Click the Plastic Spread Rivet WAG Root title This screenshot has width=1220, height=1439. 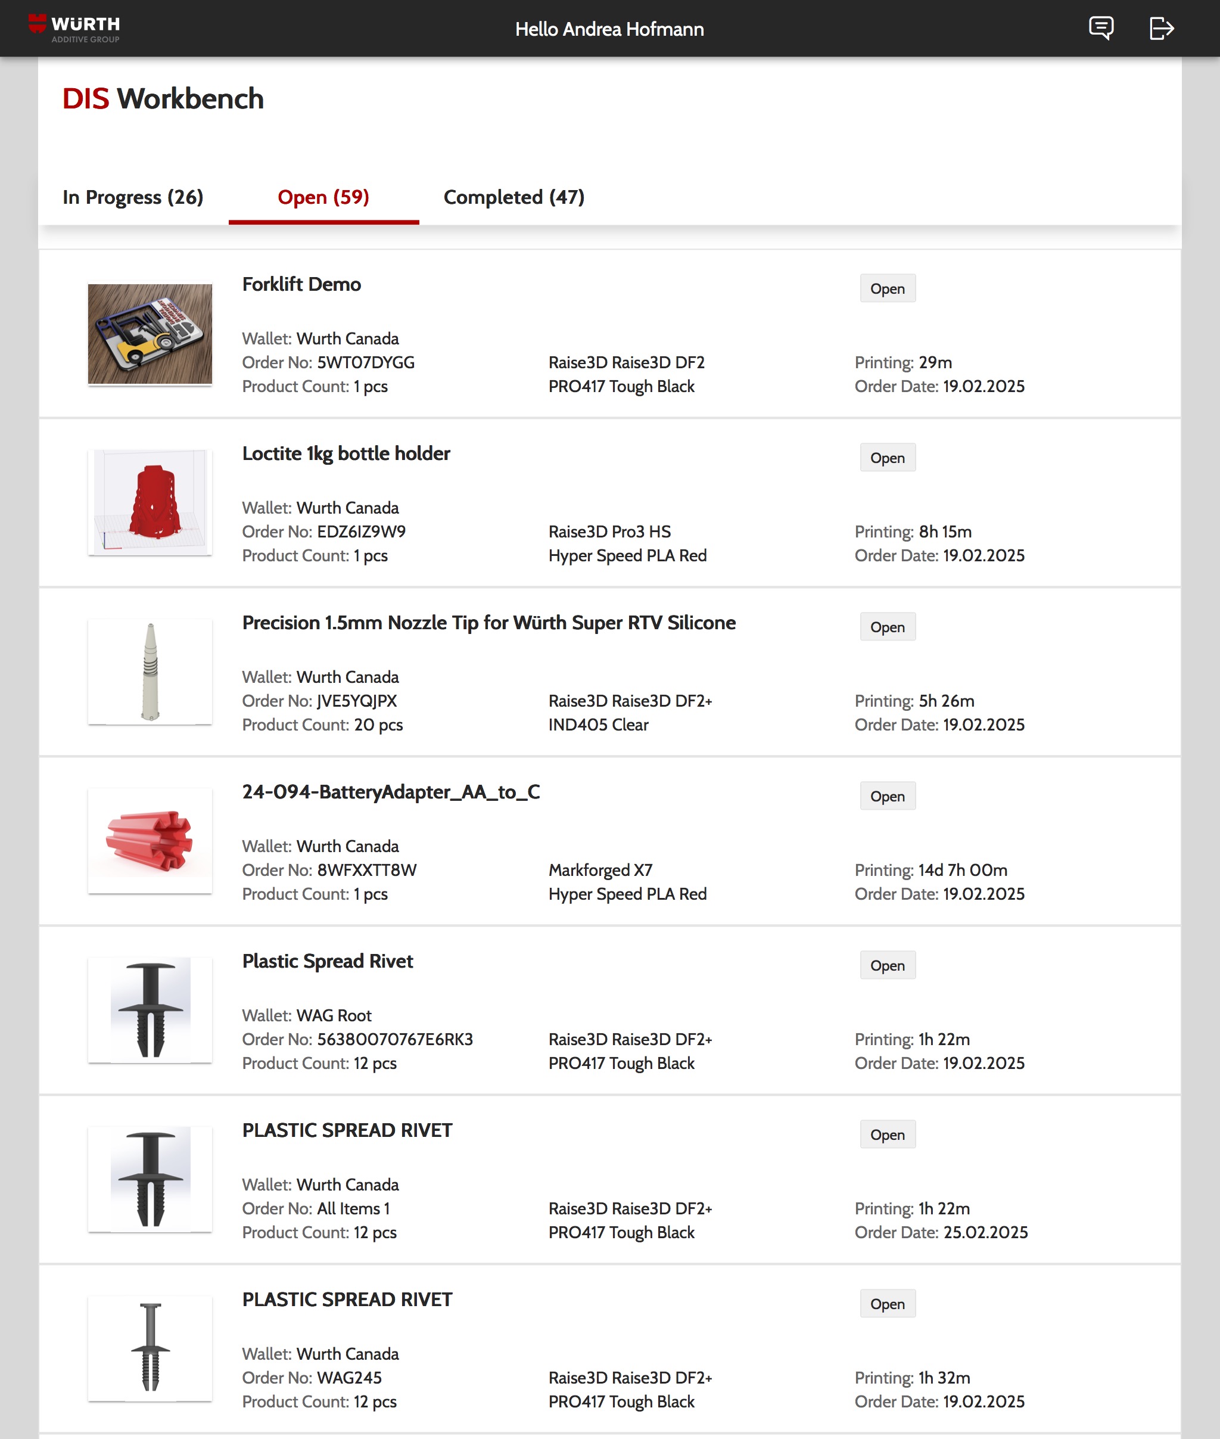click(x=328, y=961)
